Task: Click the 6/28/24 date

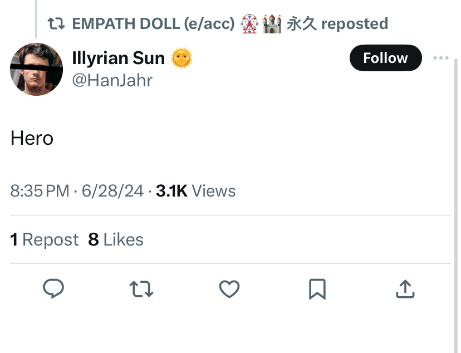Action: tap(112, 191)
